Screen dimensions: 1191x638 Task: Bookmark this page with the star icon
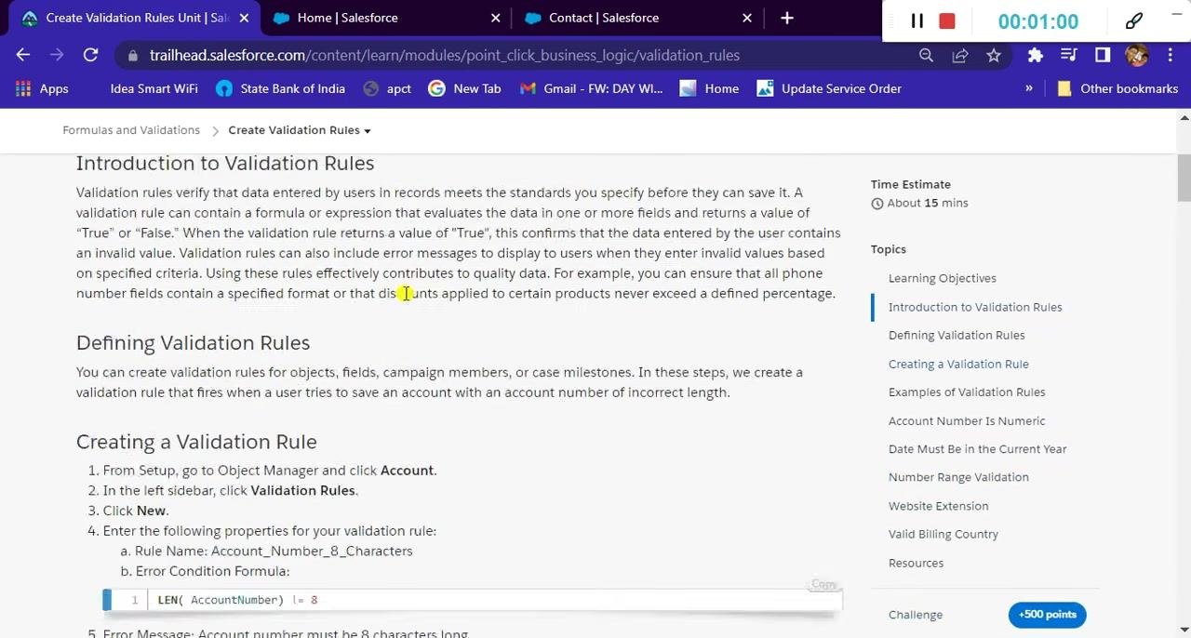(x=994, y=56)
